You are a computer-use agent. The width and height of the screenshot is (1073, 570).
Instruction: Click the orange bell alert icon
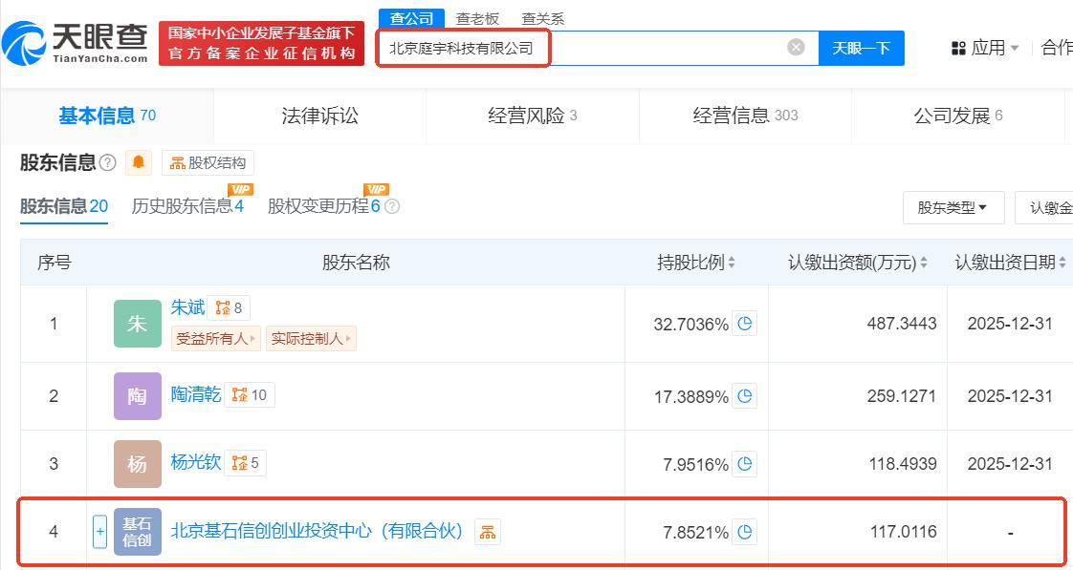pos(139,162)
